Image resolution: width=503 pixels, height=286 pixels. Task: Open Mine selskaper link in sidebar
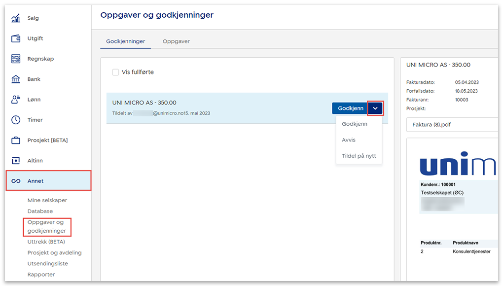47,200
